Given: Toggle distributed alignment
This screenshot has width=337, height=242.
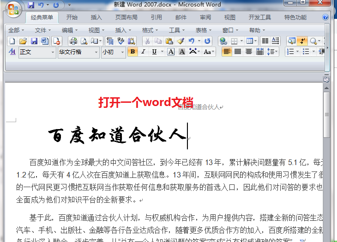Looking at the screenshot, I should click(260, 52).
